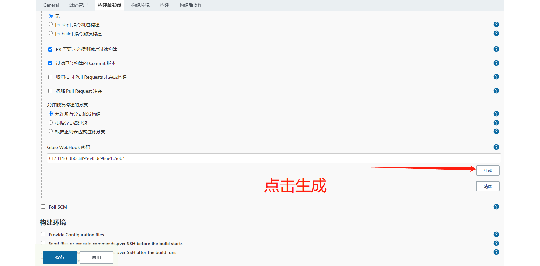The width and height of the screenshot is (540, 266).
Task: Select 允许所有分支触发构建 radio option
Action: coord(51,114)
